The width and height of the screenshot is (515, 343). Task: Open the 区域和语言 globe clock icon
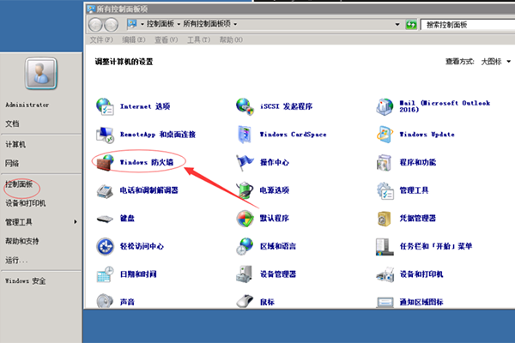coord(245,246)
